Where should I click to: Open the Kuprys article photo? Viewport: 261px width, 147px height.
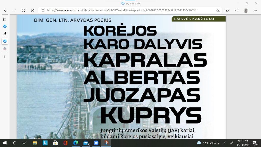(121, 77)
